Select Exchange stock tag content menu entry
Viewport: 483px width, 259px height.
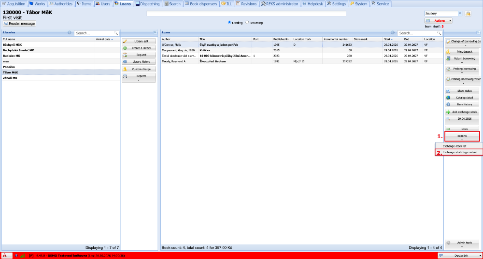pos(459,152)
